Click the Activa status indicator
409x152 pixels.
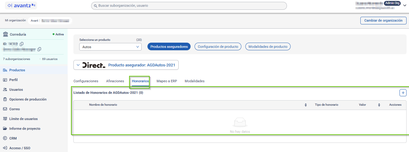tap(58, 34)
